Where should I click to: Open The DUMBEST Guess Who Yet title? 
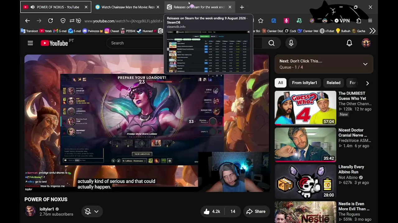352,96
